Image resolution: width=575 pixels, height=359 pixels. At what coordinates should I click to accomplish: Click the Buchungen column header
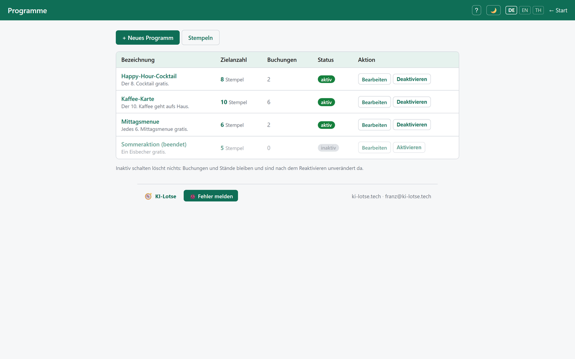click(x=282, y=60)
